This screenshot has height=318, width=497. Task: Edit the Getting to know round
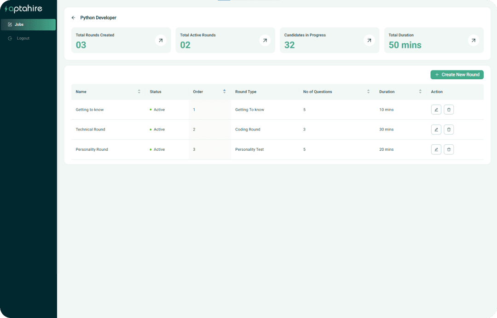[436, 110]
